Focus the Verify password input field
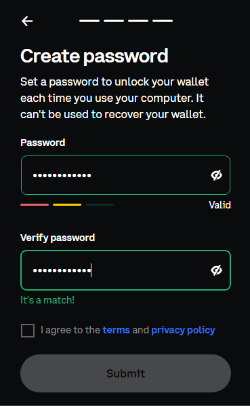Viewport: 250px width, 406px height. pyautogui.click(x=125, y=270)
